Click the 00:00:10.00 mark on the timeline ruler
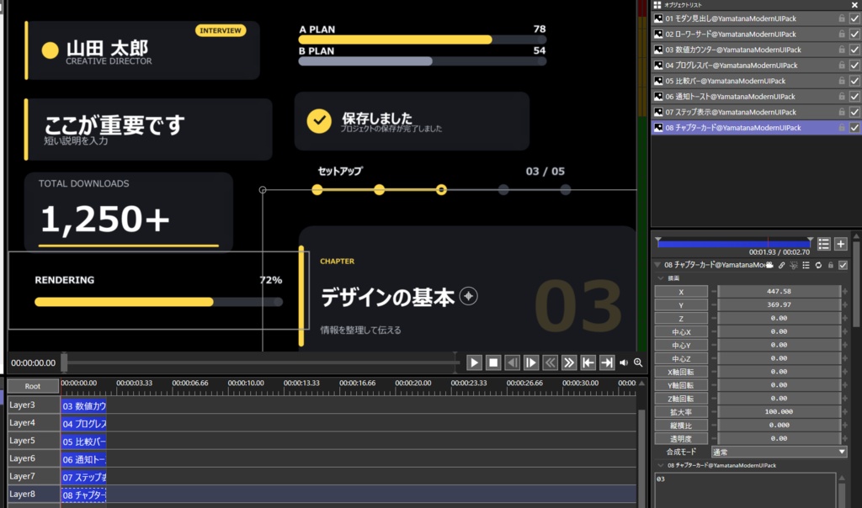862x508 pixels. pyautogui.click(x=246, y=383)
